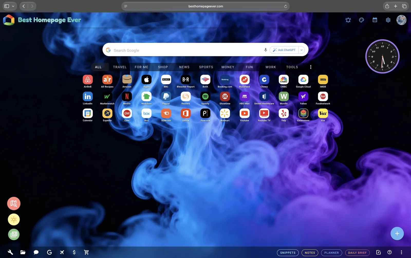This screenshot has height=258, width=411.
Task: Open the Google Cloud shortcut
Action: [303, 80]
